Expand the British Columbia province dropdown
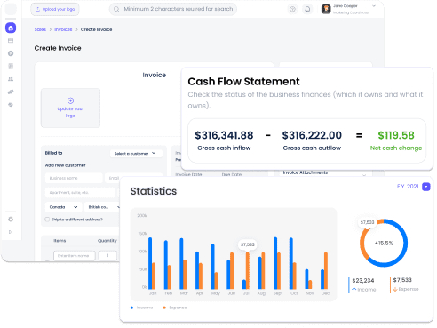This screenshot has width=437, height=328. click(102, 207)
